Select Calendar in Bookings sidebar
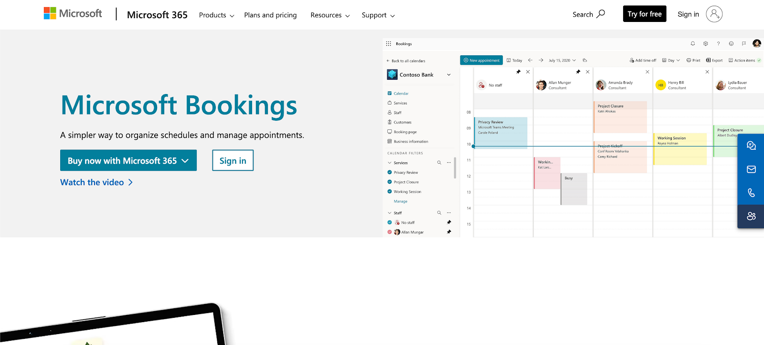Image resolution: width=764 pixels, height=345 pixels. click(398, 94)
